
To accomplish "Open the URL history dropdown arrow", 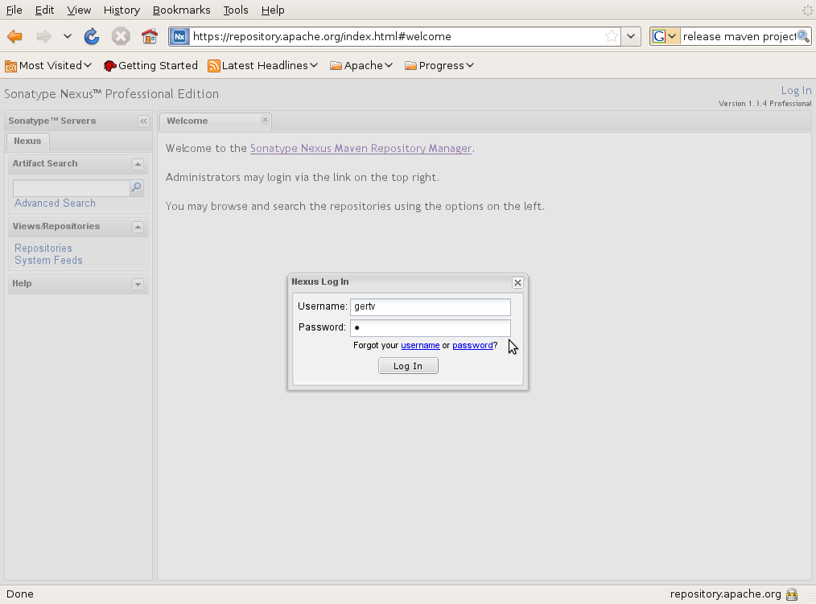I will pos(631,36).
